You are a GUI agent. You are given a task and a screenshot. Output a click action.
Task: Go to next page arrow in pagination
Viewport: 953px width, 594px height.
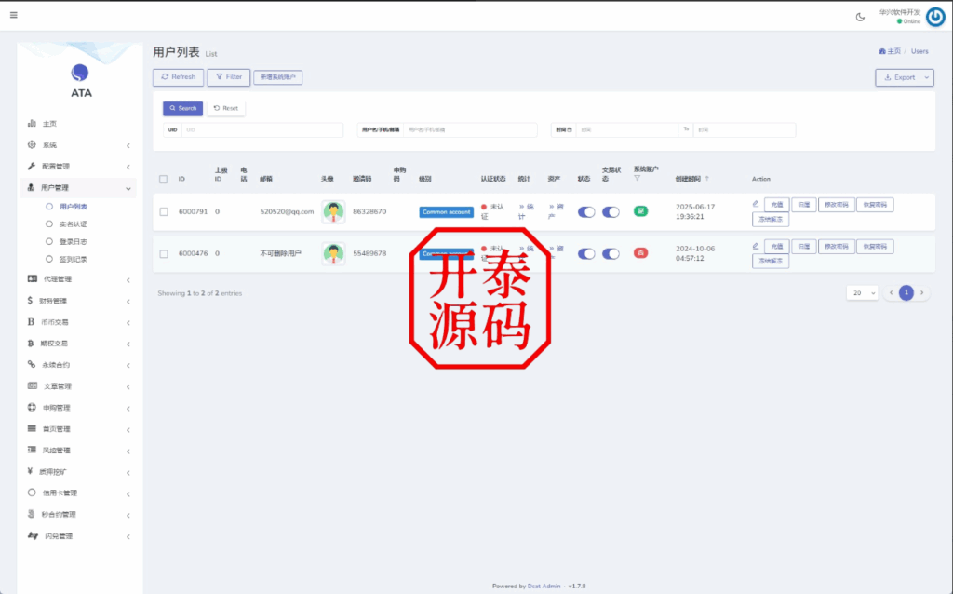(922, 293)
